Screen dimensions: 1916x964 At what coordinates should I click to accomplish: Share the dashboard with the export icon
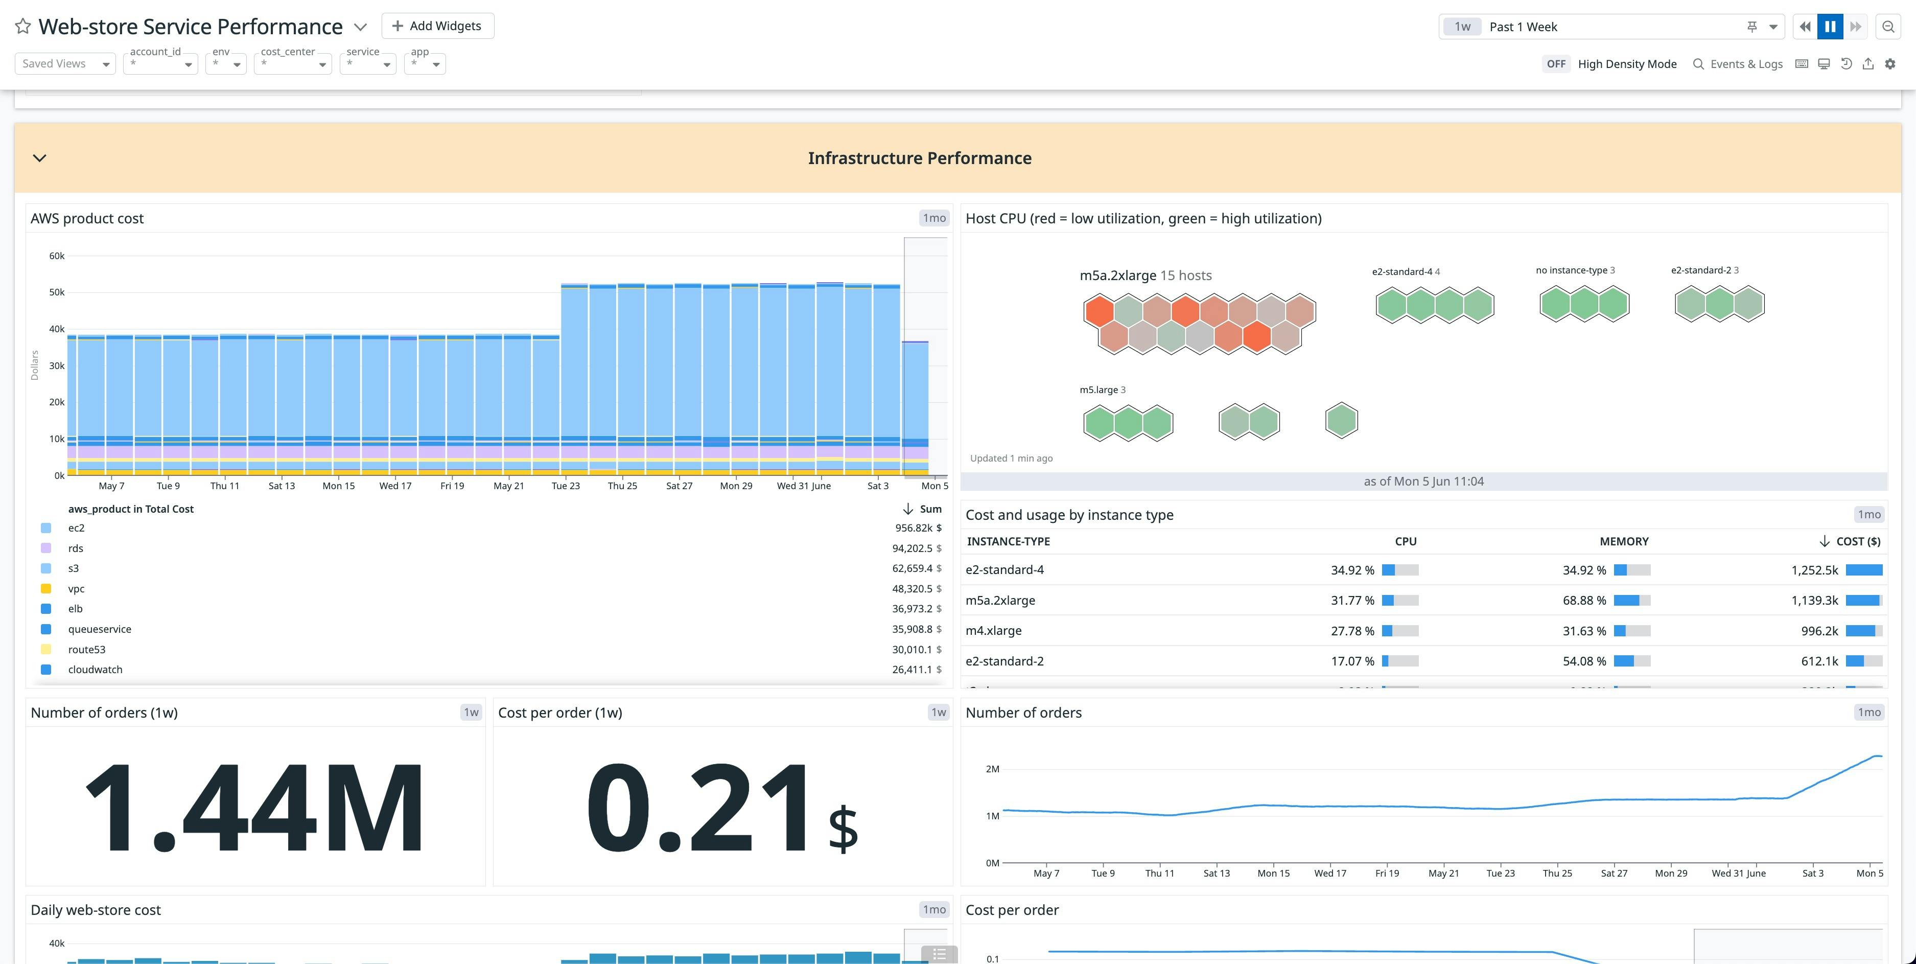(x=1868, y=64)
